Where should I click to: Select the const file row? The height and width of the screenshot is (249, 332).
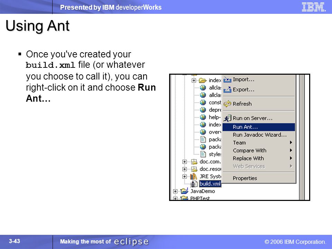(215, 102)
